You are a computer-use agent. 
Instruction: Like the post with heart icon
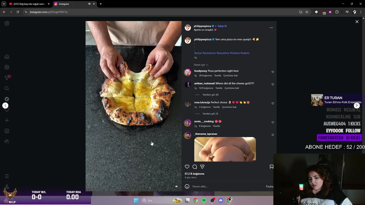point(187,167)
